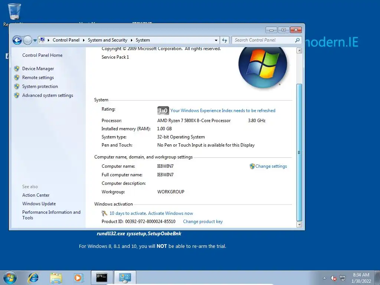
Task: Open System protection
Action: coord(40,86)
